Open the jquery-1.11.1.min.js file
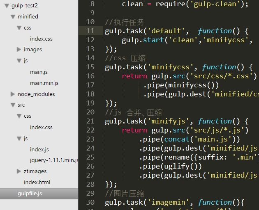Viewport: 259px width, 210px height. [54, 160]
